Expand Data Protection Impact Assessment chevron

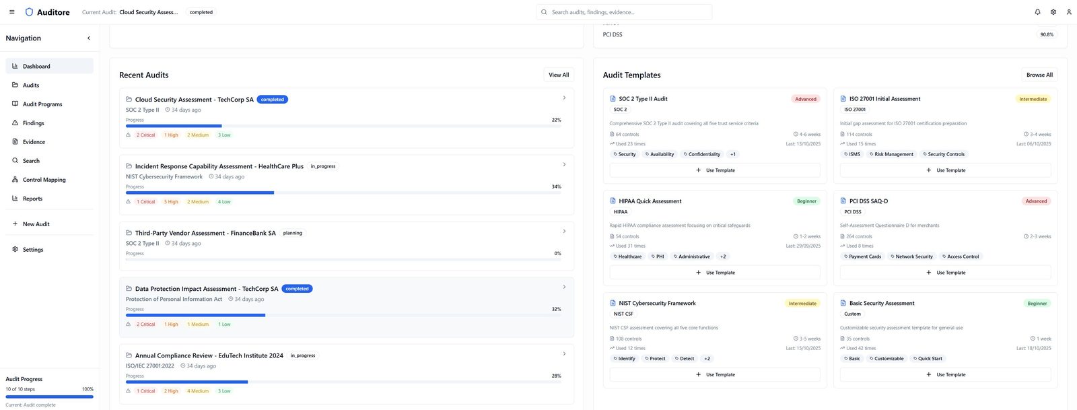pyautogui.click(x=564, y=287)
